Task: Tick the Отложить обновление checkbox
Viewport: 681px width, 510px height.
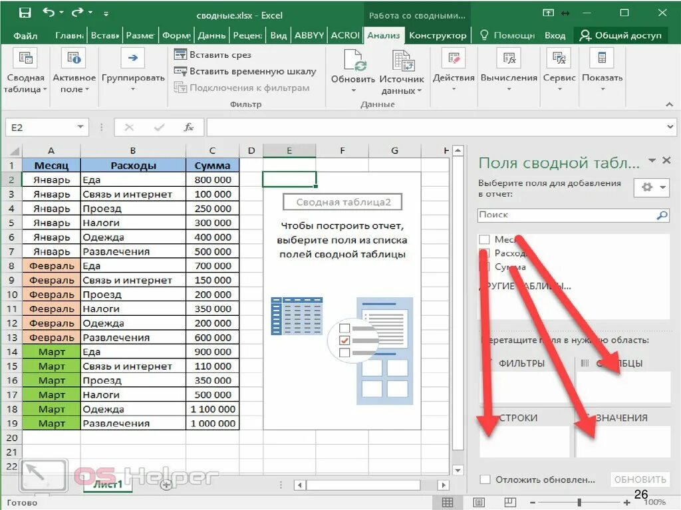Action: pyautogui.click(x=485, y=479)
